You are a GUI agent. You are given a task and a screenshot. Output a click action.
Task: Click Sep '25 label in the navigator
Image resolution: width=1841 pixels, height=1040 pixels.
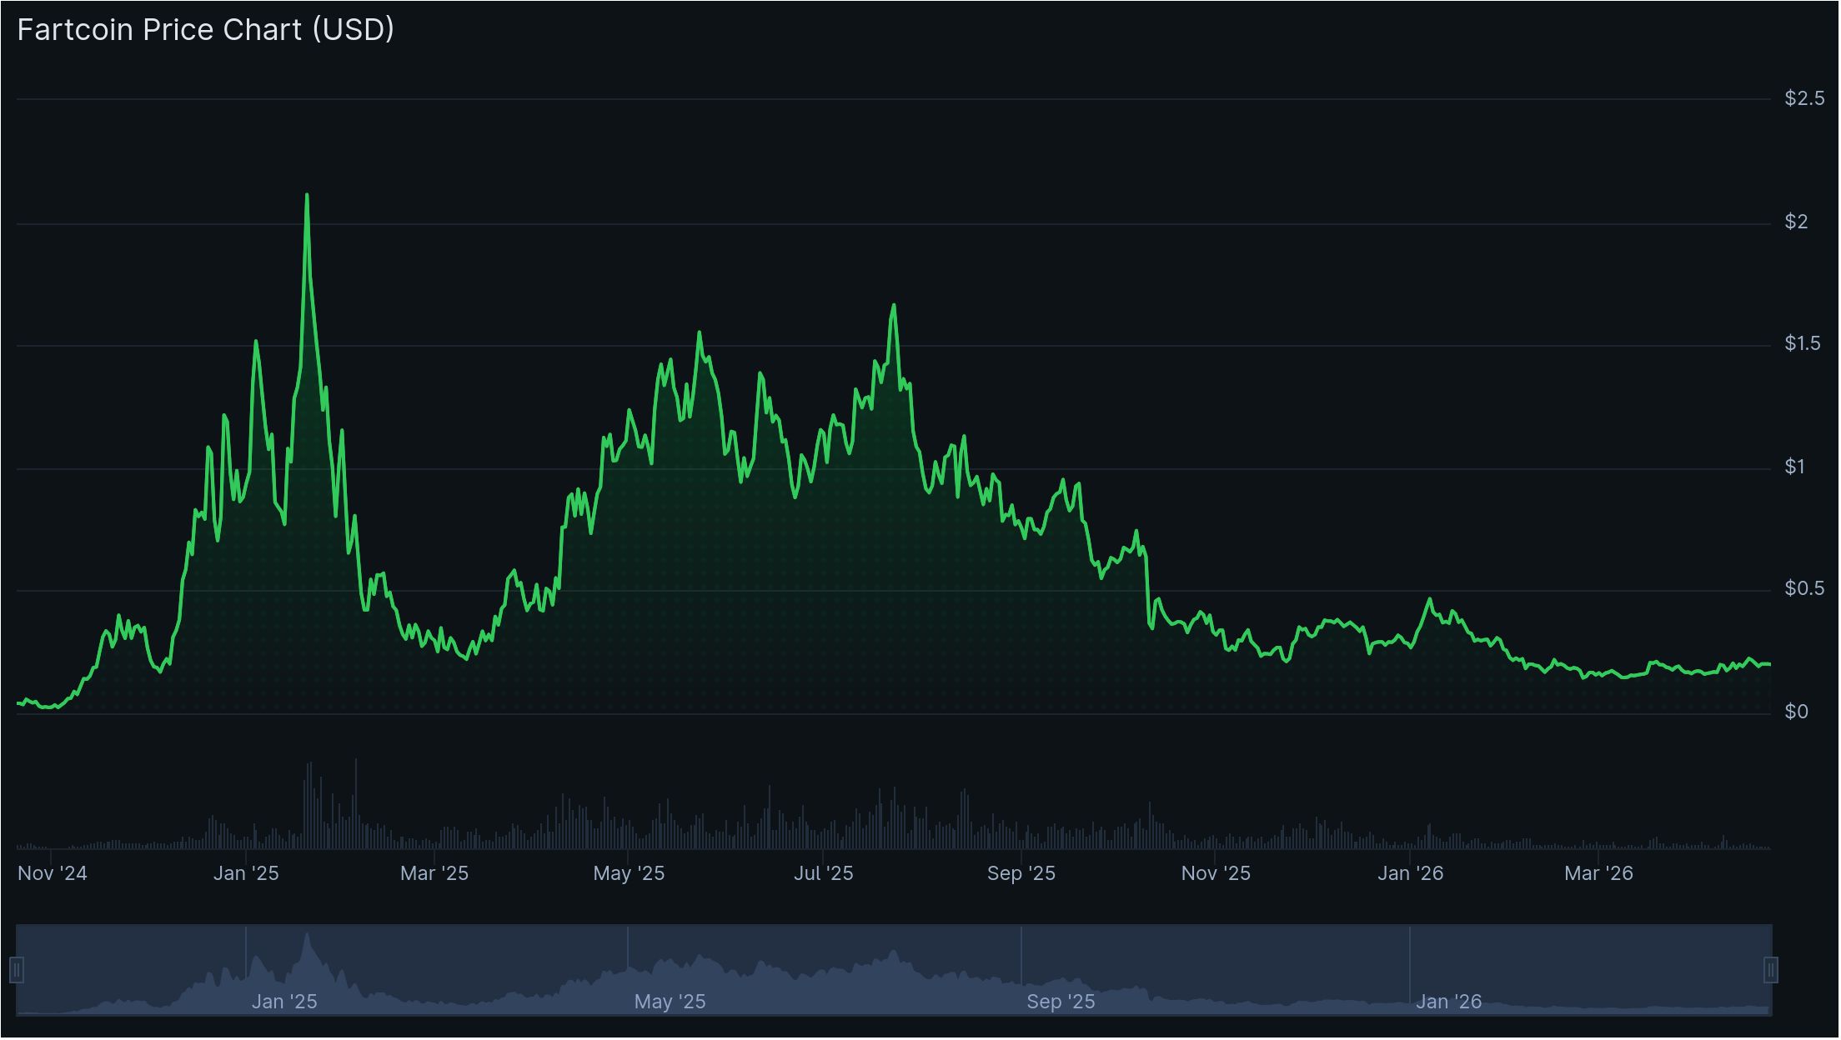tap(1061, 1002)
